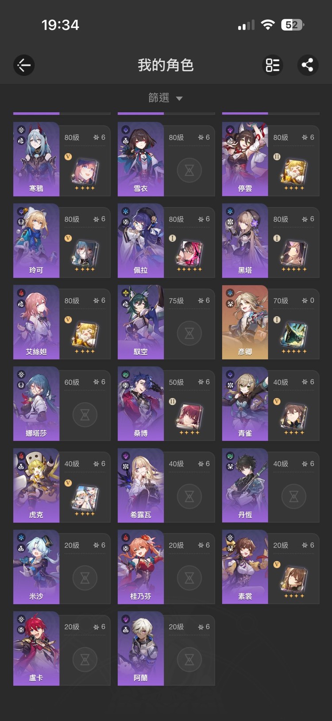Open 佩拉's five-star light cone
Image resolution: width=332 pixels, height=721 pixels.
pos(189,253)
